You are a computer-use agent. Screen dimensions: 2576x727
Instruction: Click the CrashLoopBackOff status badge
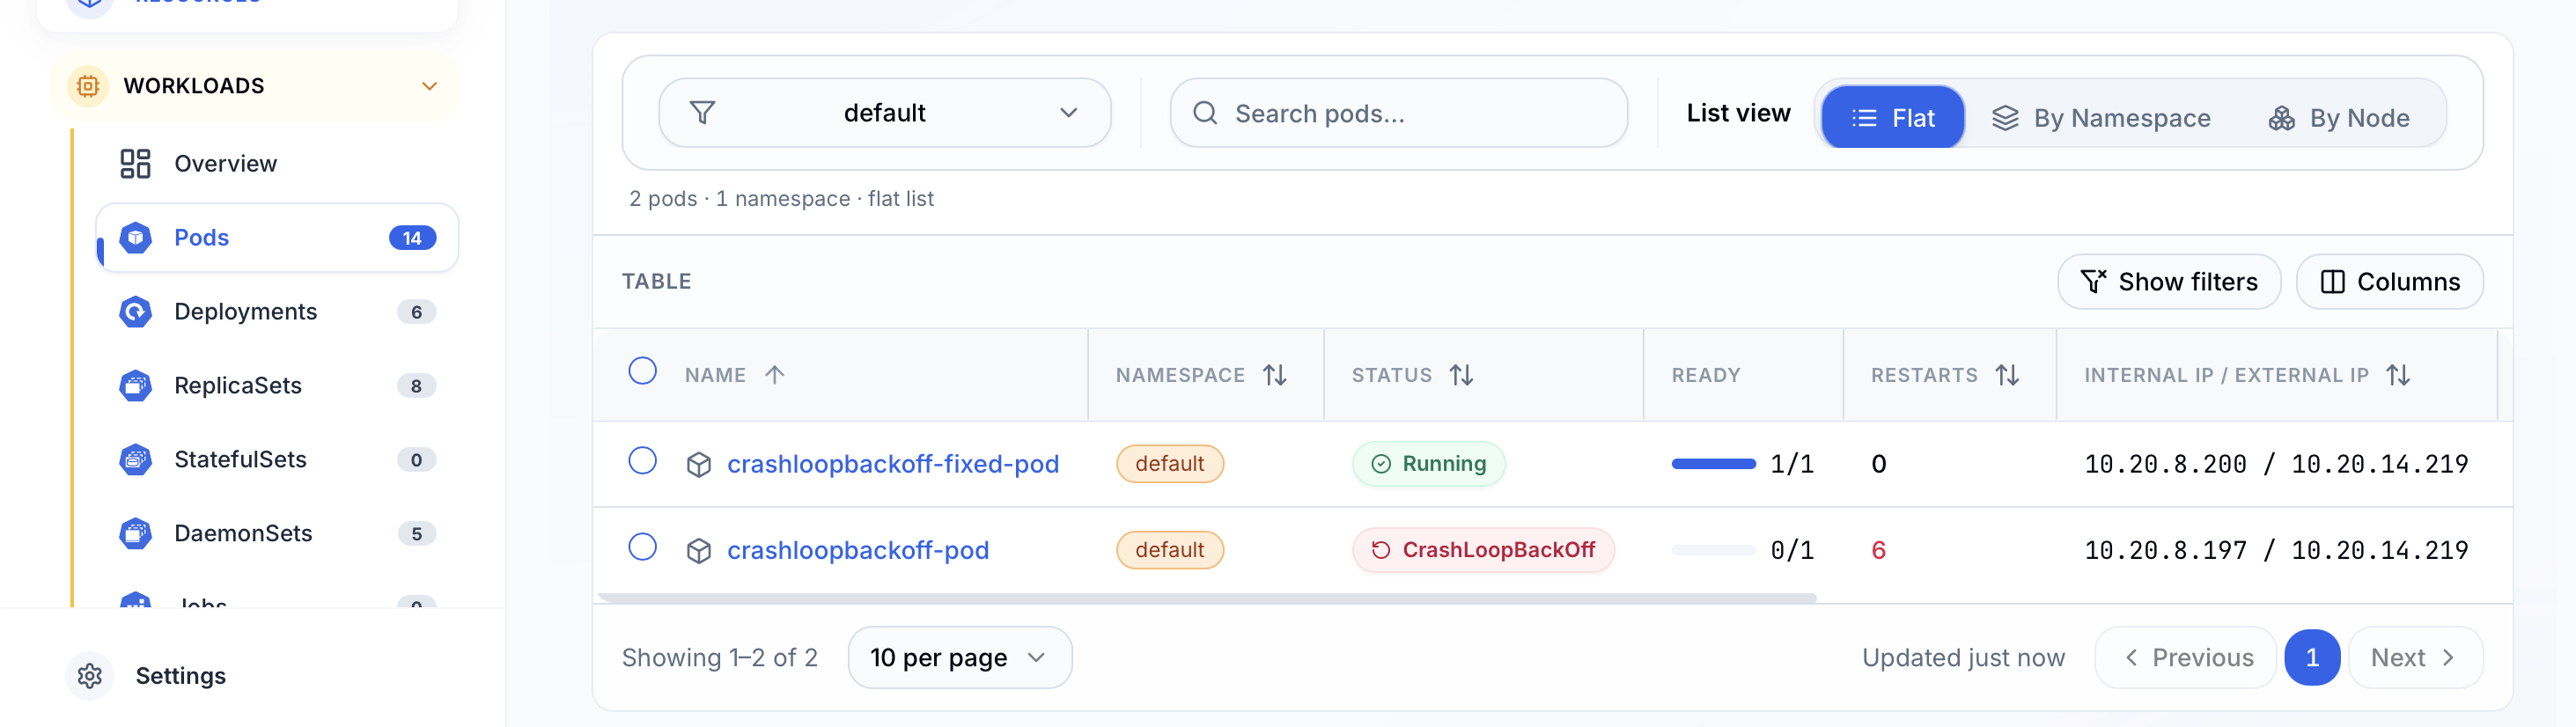point(1483,550)
